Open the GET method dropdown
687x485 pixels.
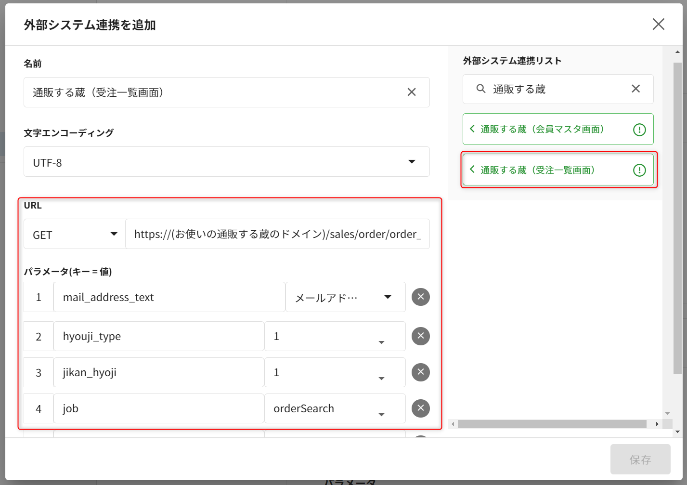click(x=114, y=234)
